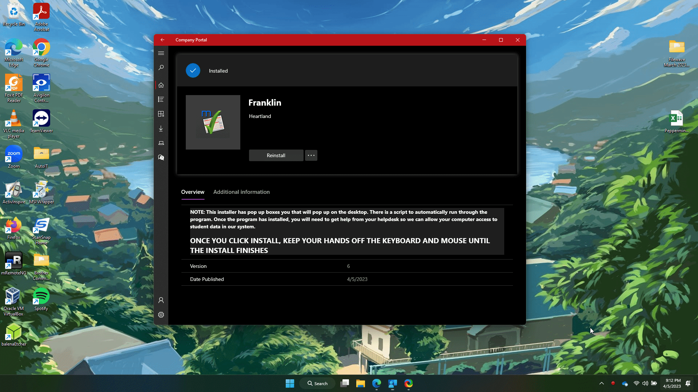
Task: Open Zoom desktop shortcut
Action: click(x=14, y=157)
